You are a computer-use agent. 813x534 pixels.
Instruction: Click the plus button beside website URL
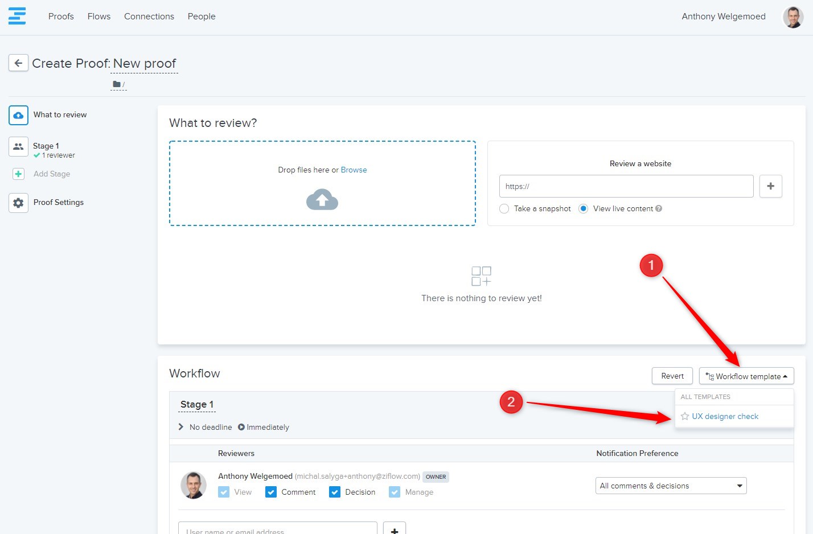[770, 186]
